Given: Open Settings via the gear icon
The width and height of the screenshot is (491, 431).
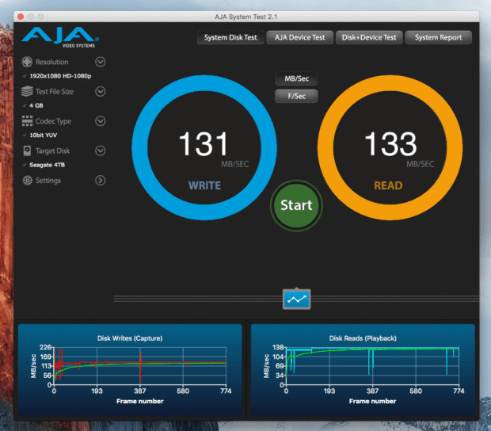Looking at the screenshot, I should pos(28,181).
